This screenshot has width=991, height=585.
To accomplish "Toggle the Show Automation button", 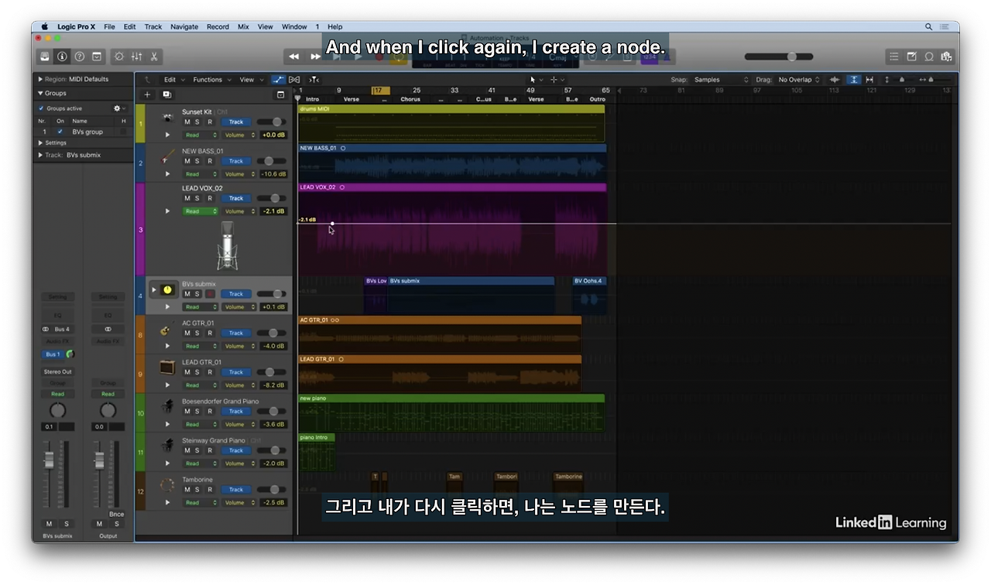I will [278, 80].
